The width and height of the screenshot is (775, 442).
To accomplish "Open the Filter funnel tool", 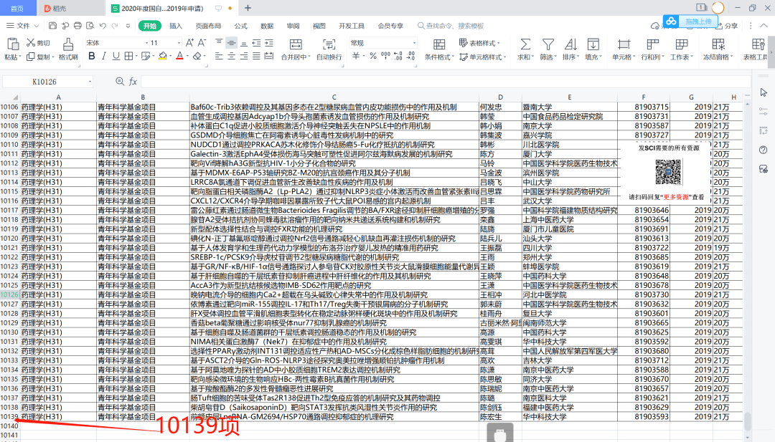I will pyautogui.click(x=548, y=44).
